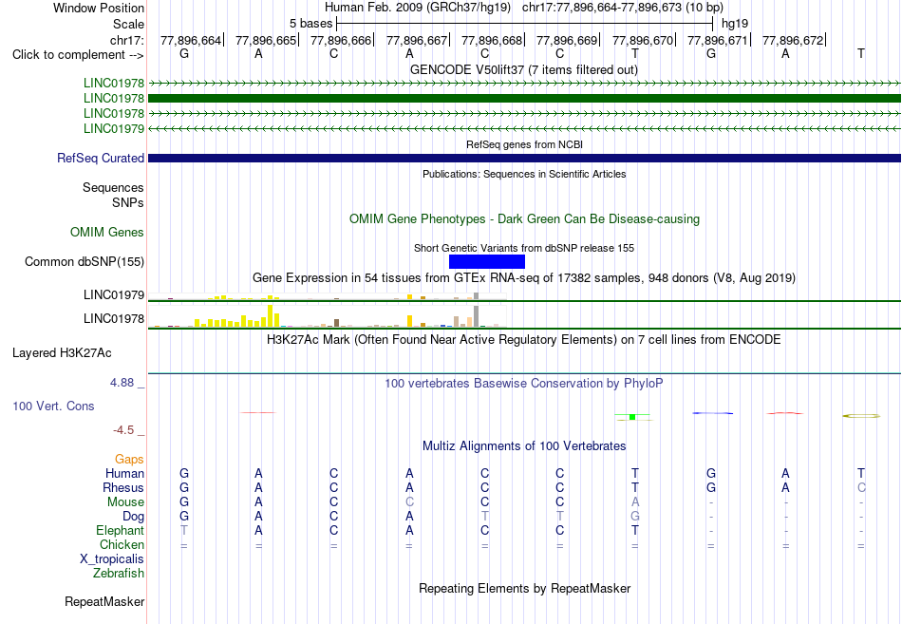Select position number 77,896,670 on ruler
This screenshot has width=902, height=624.
tap(643, 40)
